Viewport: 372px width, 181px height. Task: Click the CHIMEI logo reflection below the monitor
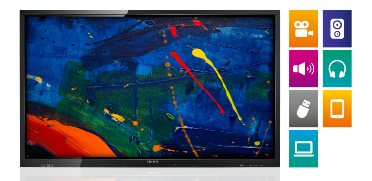[152, 173]
